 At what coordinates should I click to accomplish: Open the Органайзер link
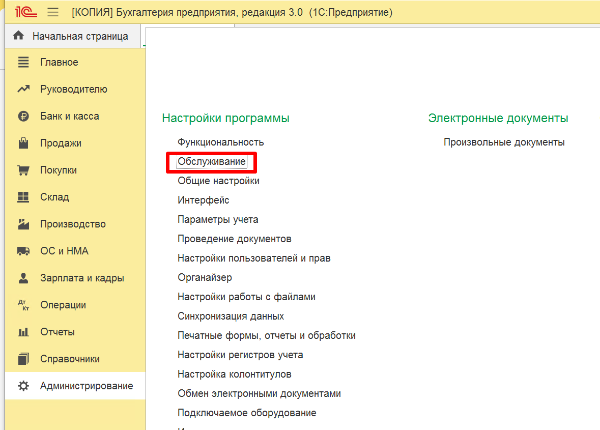click(205, 278)
